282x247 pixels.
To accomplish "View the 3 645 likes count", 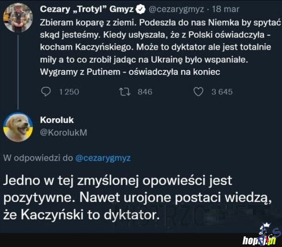I will click(x=222, y=92).
